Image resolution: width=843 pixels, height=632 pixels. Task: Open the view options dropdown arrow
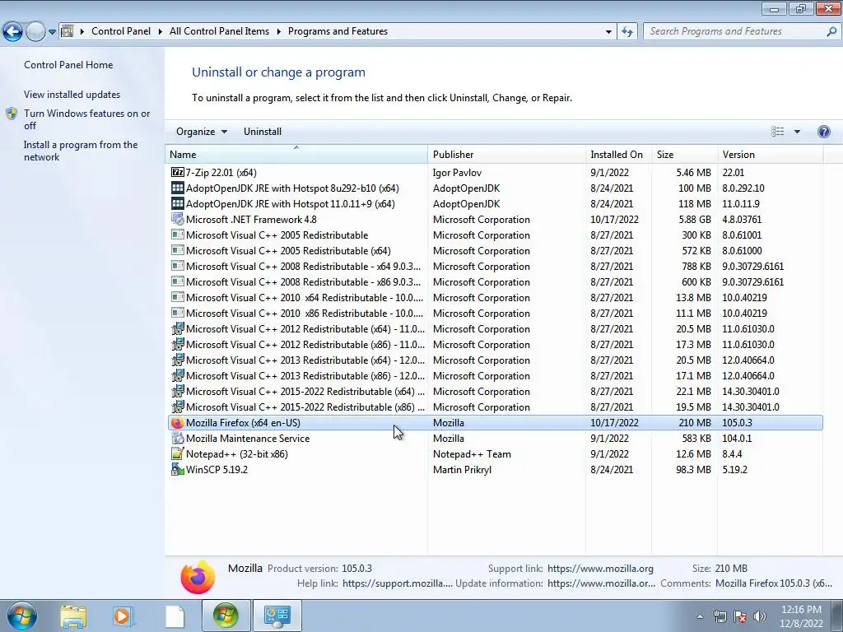[797, 132]
